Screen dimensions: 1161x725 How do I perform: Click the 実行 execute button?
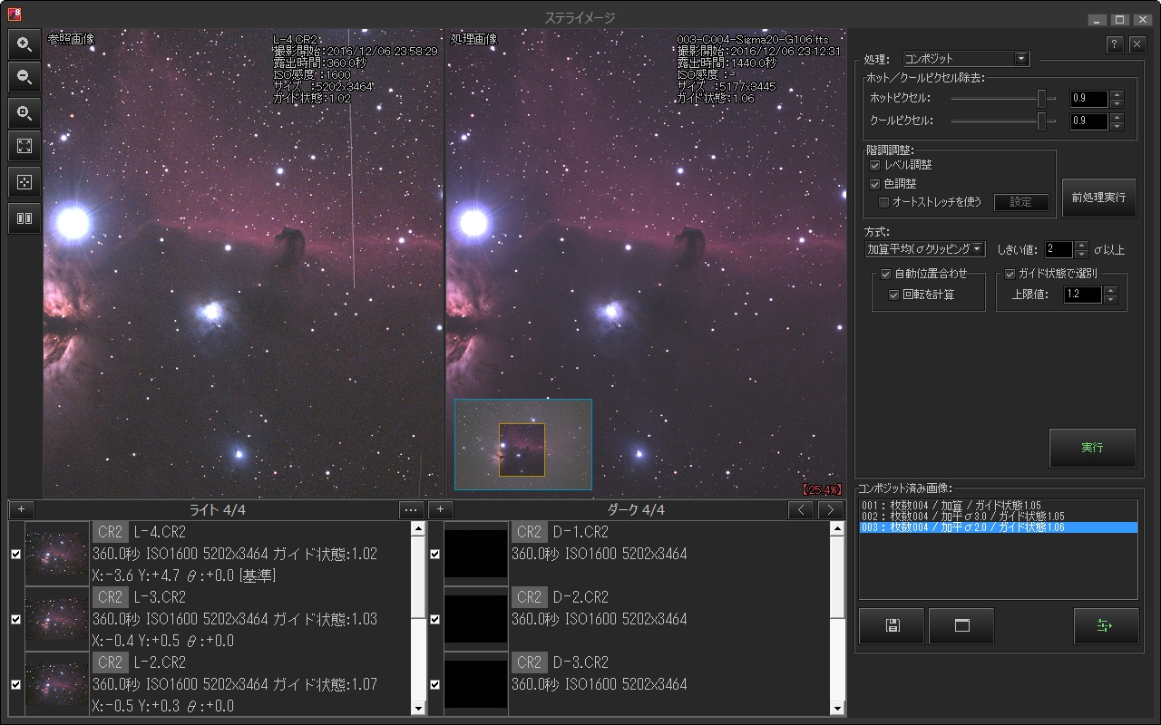point(1092,448)
